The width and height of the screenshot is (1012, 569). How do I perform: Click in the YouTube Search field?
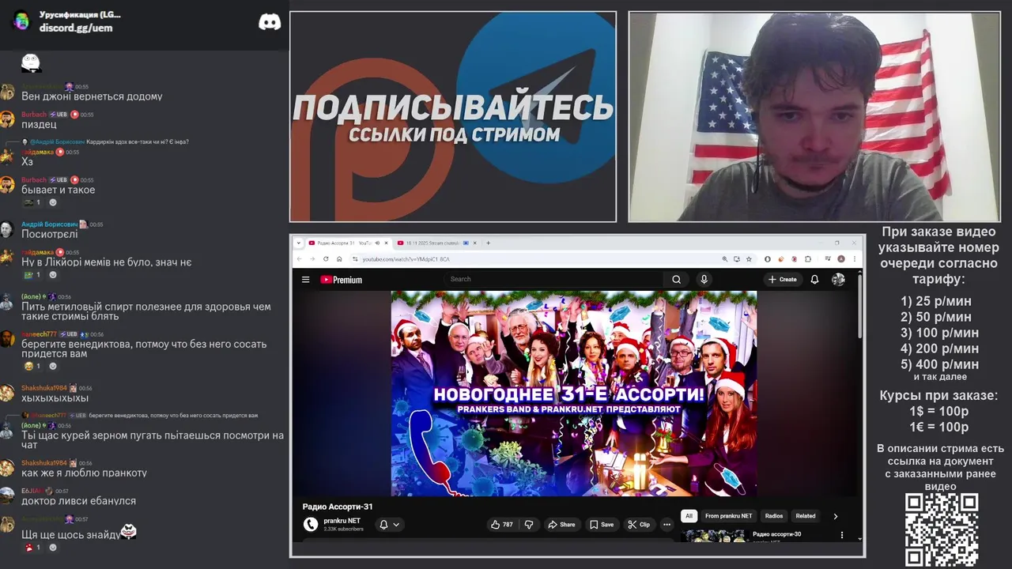(553, 279)
